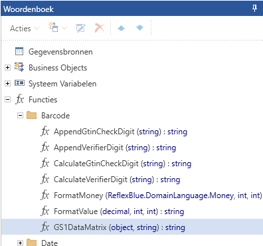The height and width of the screenshot is (246, 263).
Task: Open the new item dropdown arrow
Action: click(64, 28)
